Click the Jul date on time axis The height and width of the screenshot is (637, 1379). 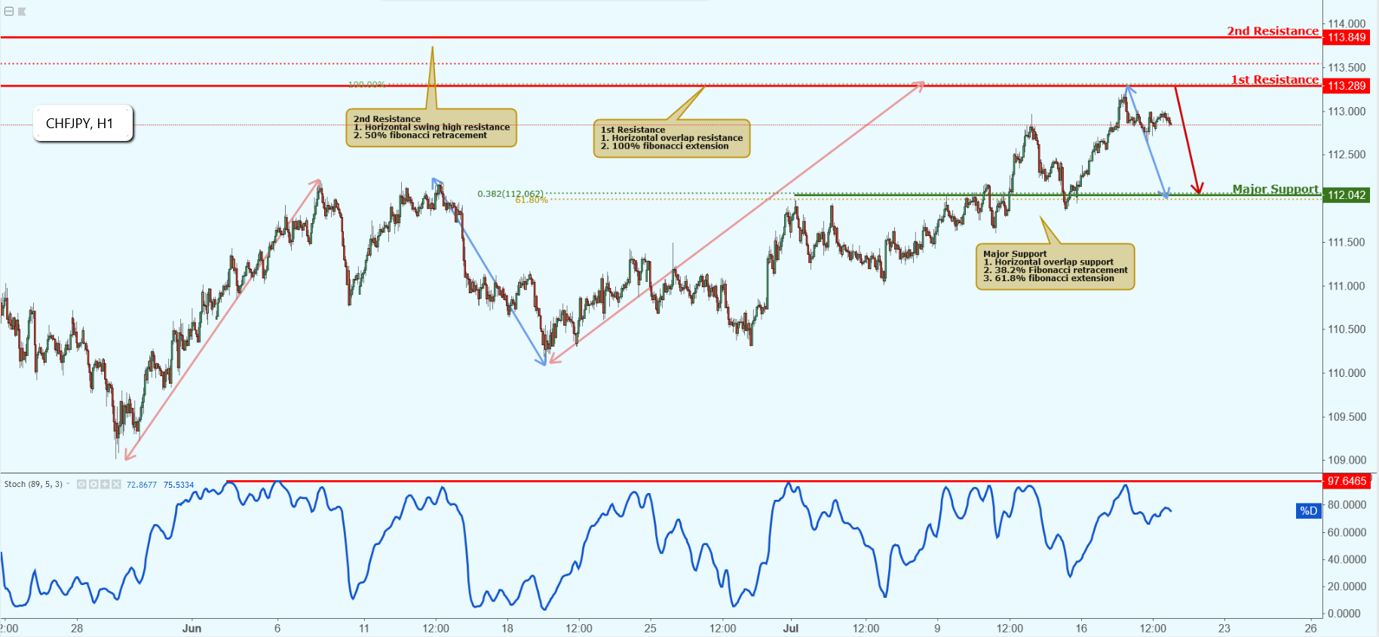pyautogui.click(x=790, y=628)
